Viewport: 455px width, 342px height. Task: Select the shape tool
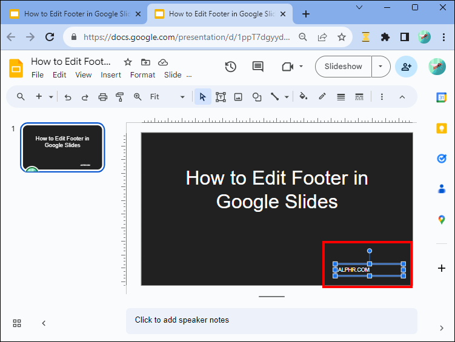257,97
